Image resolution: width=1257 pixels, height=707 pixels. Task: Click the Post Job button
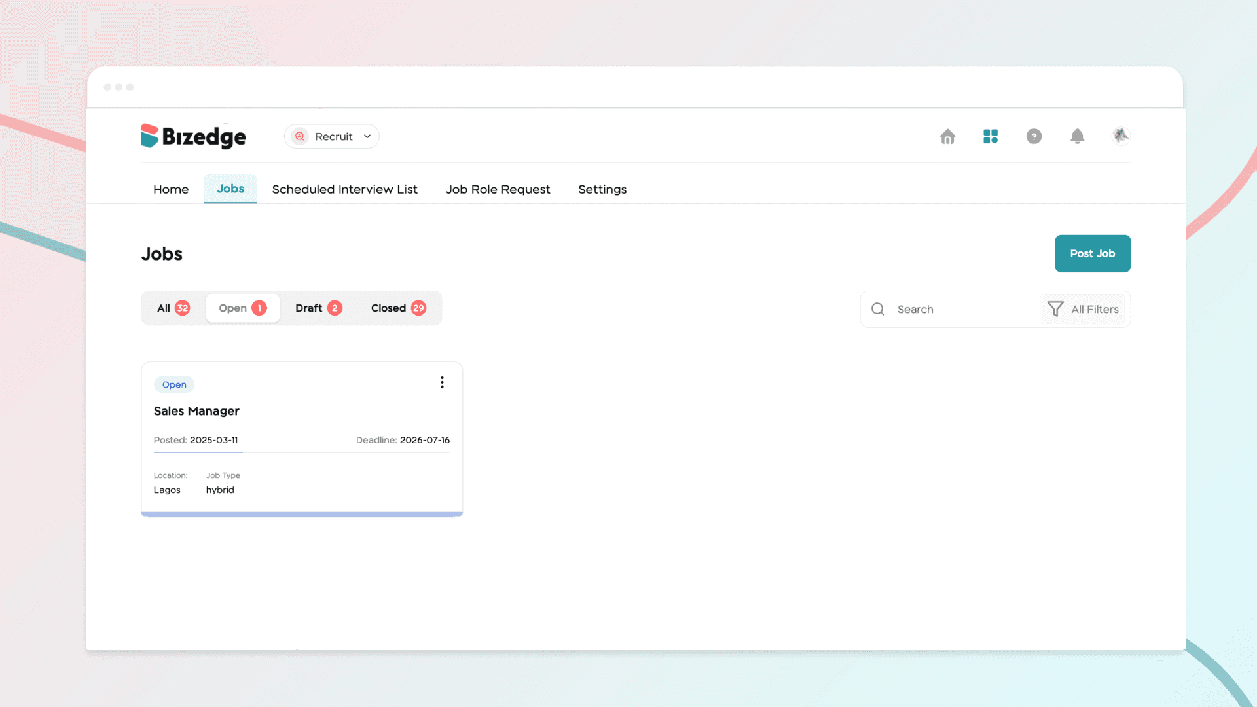1093,253
